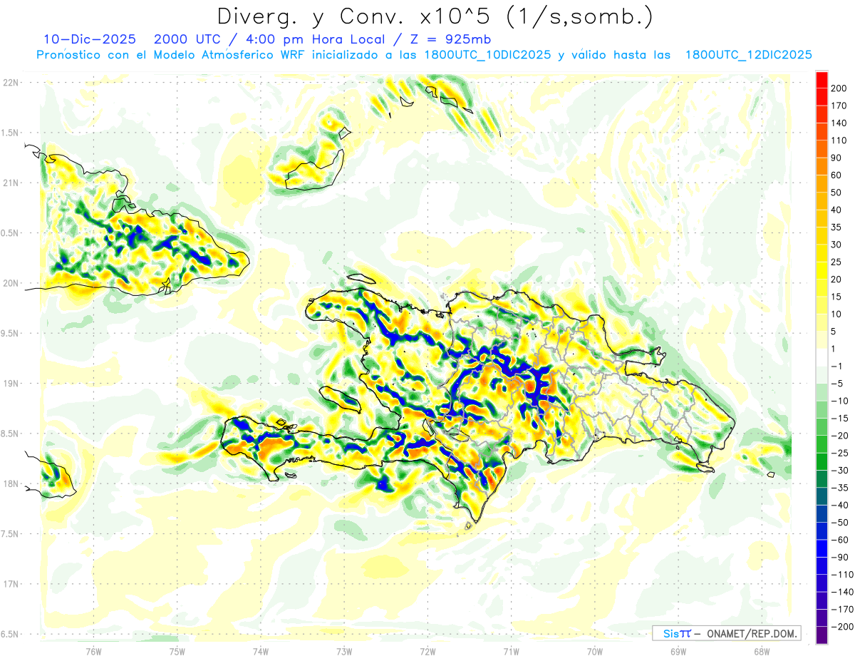Click the "19N" latitude label

pyautogui.click(x=12, y=384)
